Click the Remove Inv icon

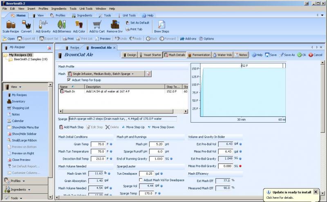[x=115, y=26]
